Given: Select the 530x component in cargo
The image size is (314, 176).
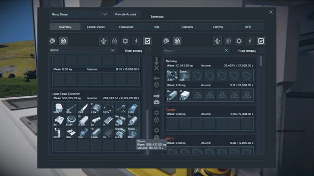Looking at the screenshot, I should tap(133, 109).
